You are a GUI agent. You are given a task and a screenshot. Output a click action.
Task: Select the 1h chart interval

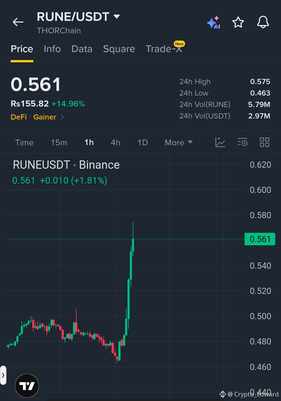coord(89,142)
